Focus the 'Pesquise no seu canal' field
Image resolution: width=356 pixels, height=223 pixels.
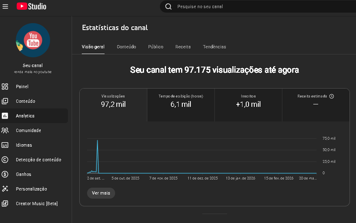pyautogui.click(x=258, y=6)
